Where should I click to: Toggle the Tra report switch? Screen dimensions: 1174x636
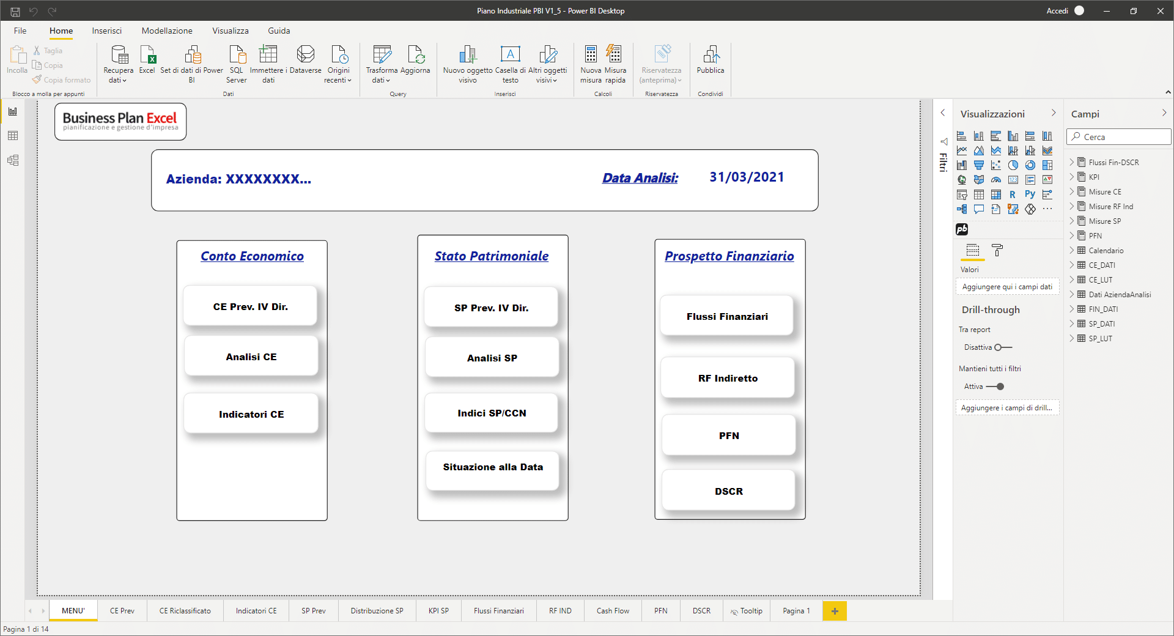[x=1003, y=347]
